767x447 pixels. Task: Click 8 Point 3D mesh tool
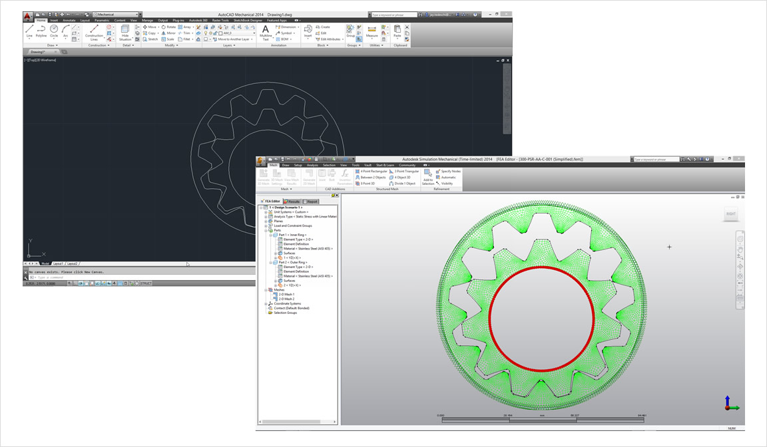point(365,184)
